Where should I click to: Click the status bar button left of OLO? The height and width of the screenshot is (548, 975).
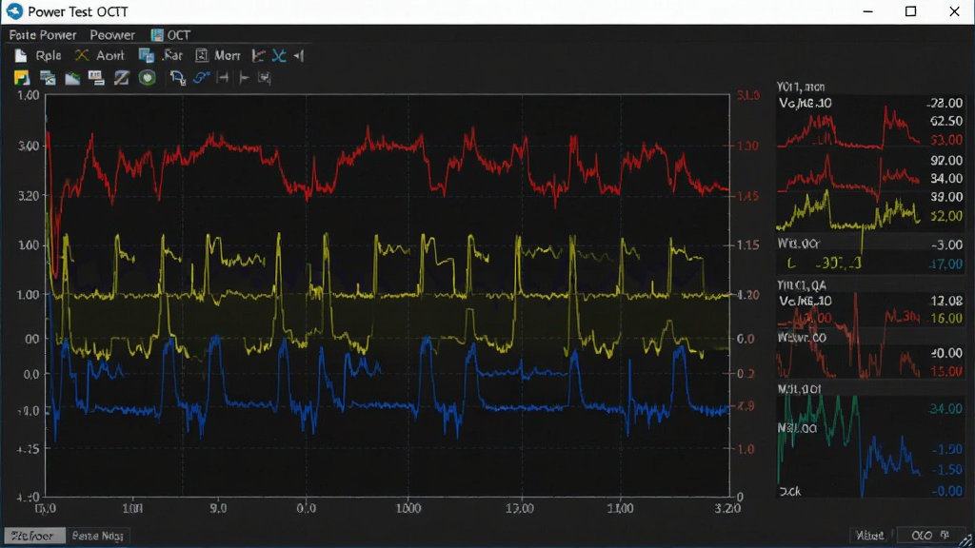(870, 536)
